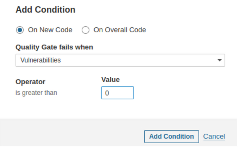The width and height of the screenshot is (238, 149).
Task: Click the On Overall Code label text
Action: point(120,30)
